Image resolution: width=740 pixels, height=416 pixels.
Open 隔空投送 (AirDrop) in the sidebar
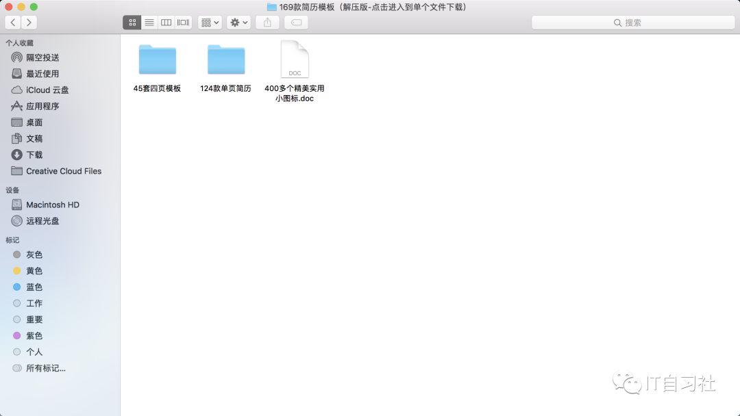coord(41,57)
